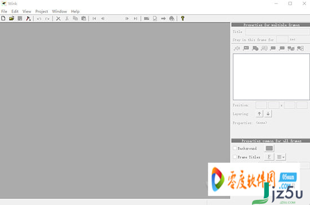Open the Project menu
310x205 pixels.
tap(42, 11)
